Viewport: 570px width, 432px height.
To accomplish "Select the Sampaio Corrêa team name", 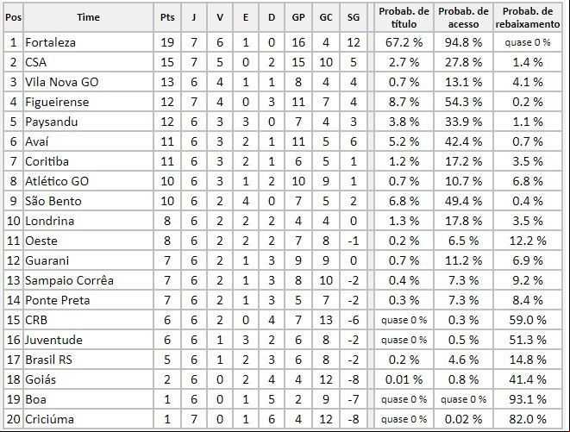I will coord(70,280).
